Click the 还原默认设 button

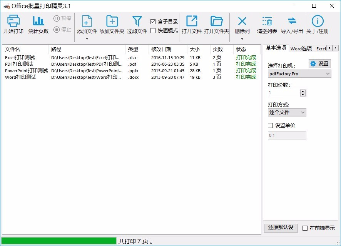(x=281, y=228)
